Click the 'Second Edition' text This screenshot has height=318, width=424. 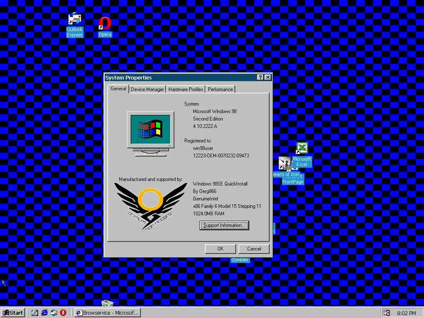[208, 119]
